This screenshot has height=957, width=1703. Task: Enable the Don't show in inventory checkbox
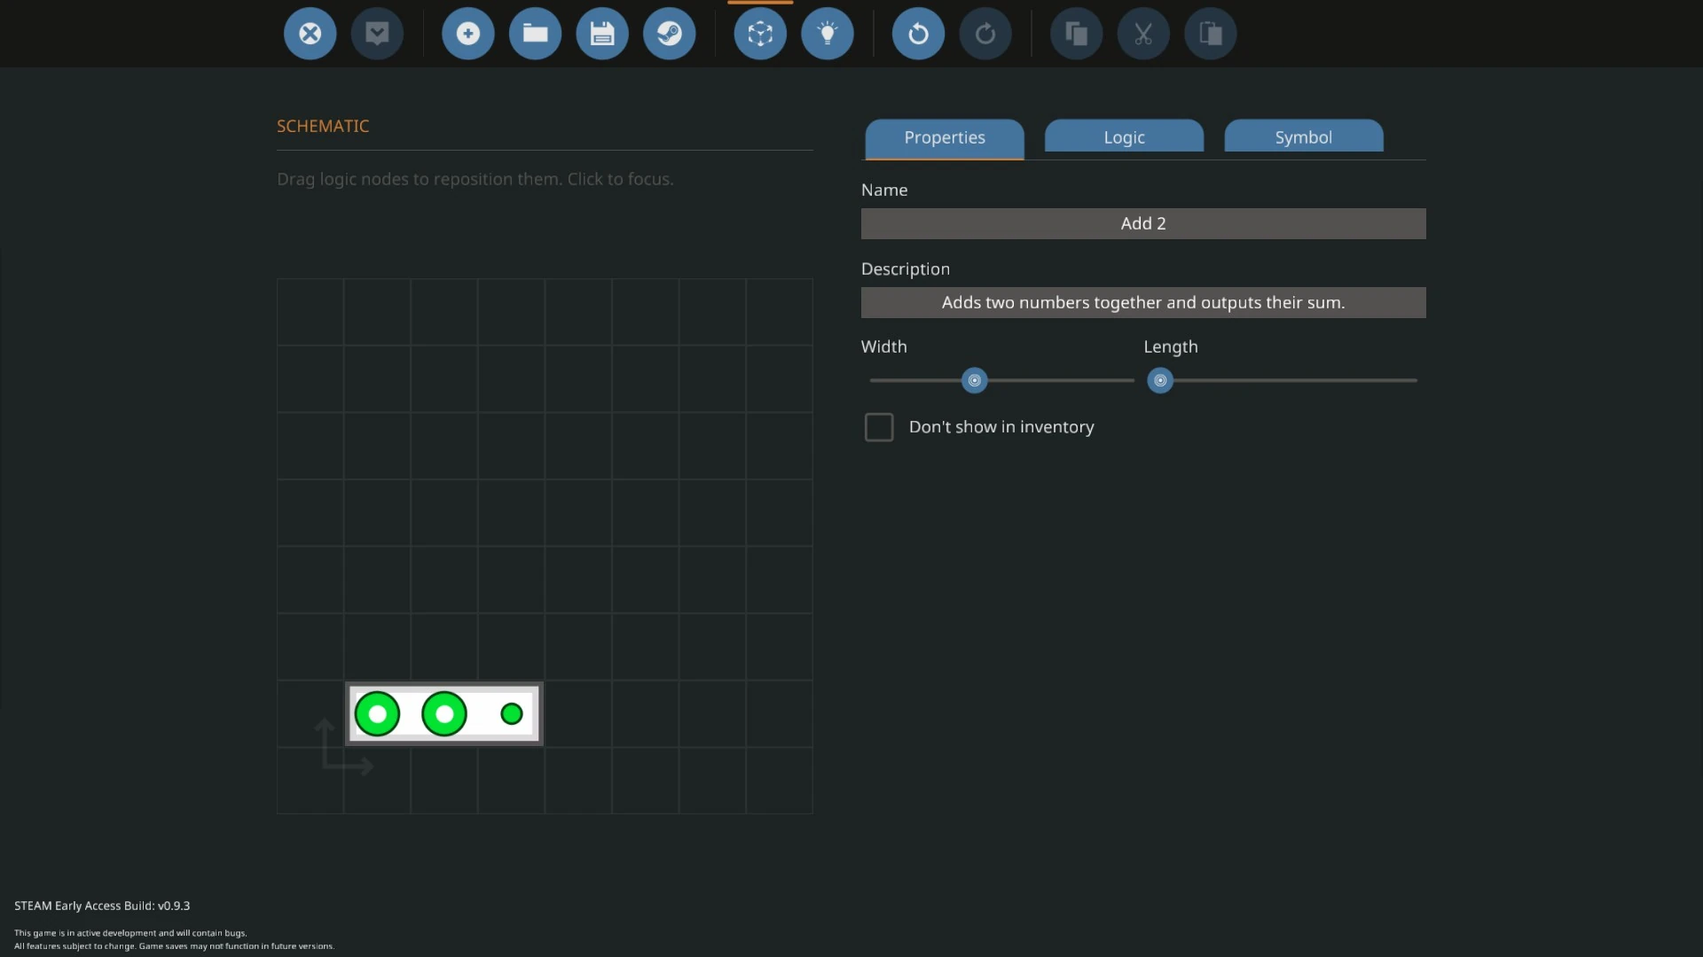(879, 427)
